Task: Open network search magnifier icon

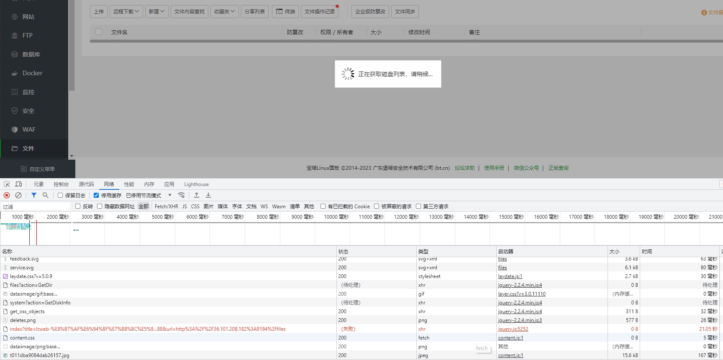Action: 46,195
